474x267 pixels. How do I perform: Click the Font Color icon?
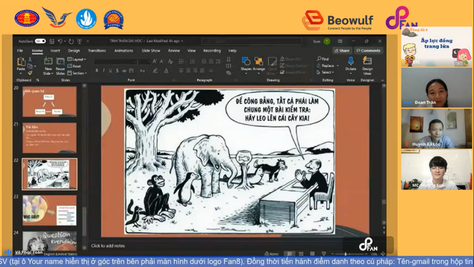(x=166, y=70)
